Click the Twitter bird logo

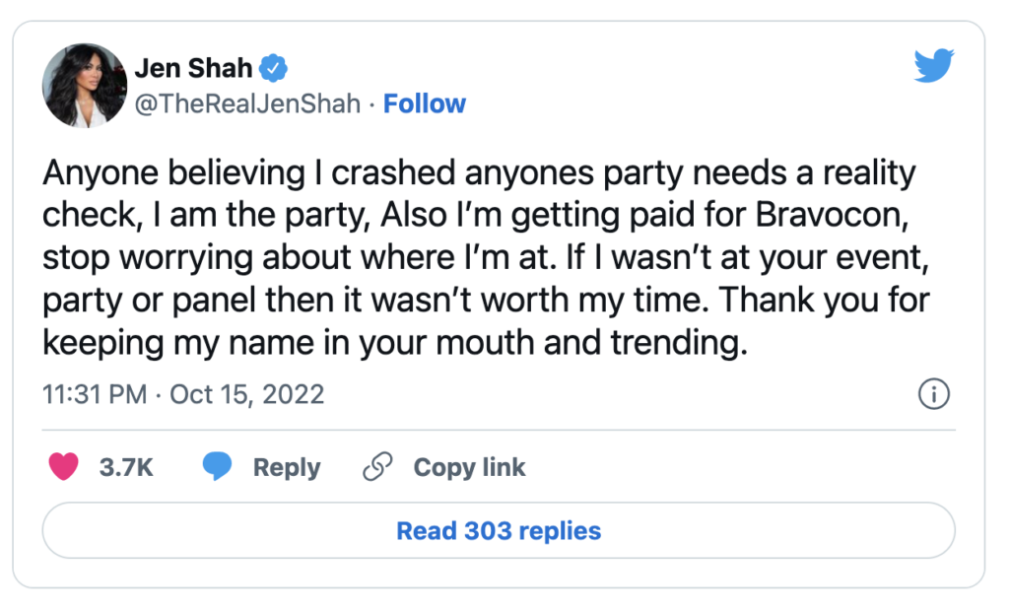[x=932, y=65]
